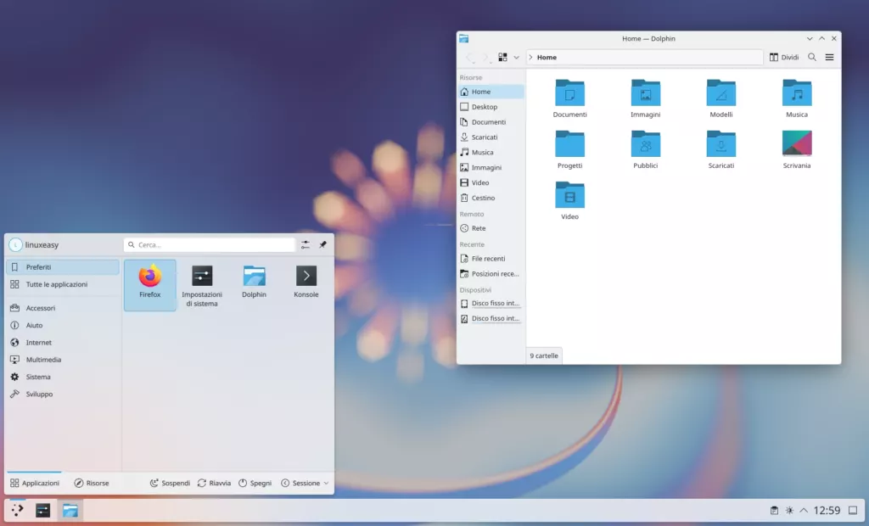Select the Multimedia category
Image resolution: width=869 pixels, height=526 pixels.
coord(63,359)
